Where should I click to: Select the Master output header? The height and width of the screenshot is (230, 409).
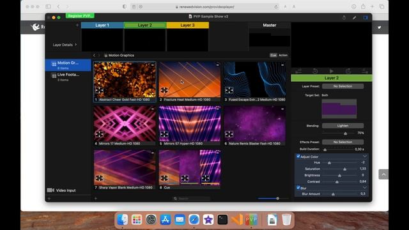(x=270, y=25)
